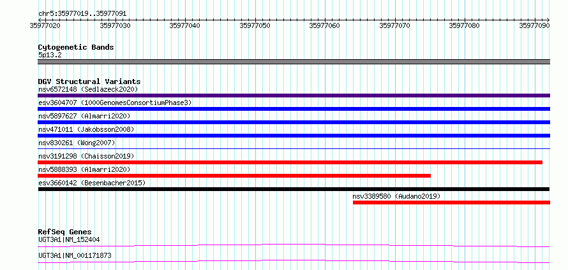The image size is (568, 270).
Task: Click the nsv6572148 (Sedlazeck2020) label
Action: click(x=88, y=89)
